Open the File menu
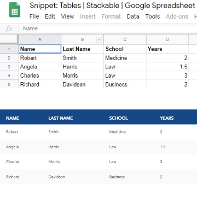 pyautogui.click(x=34, y=16)
